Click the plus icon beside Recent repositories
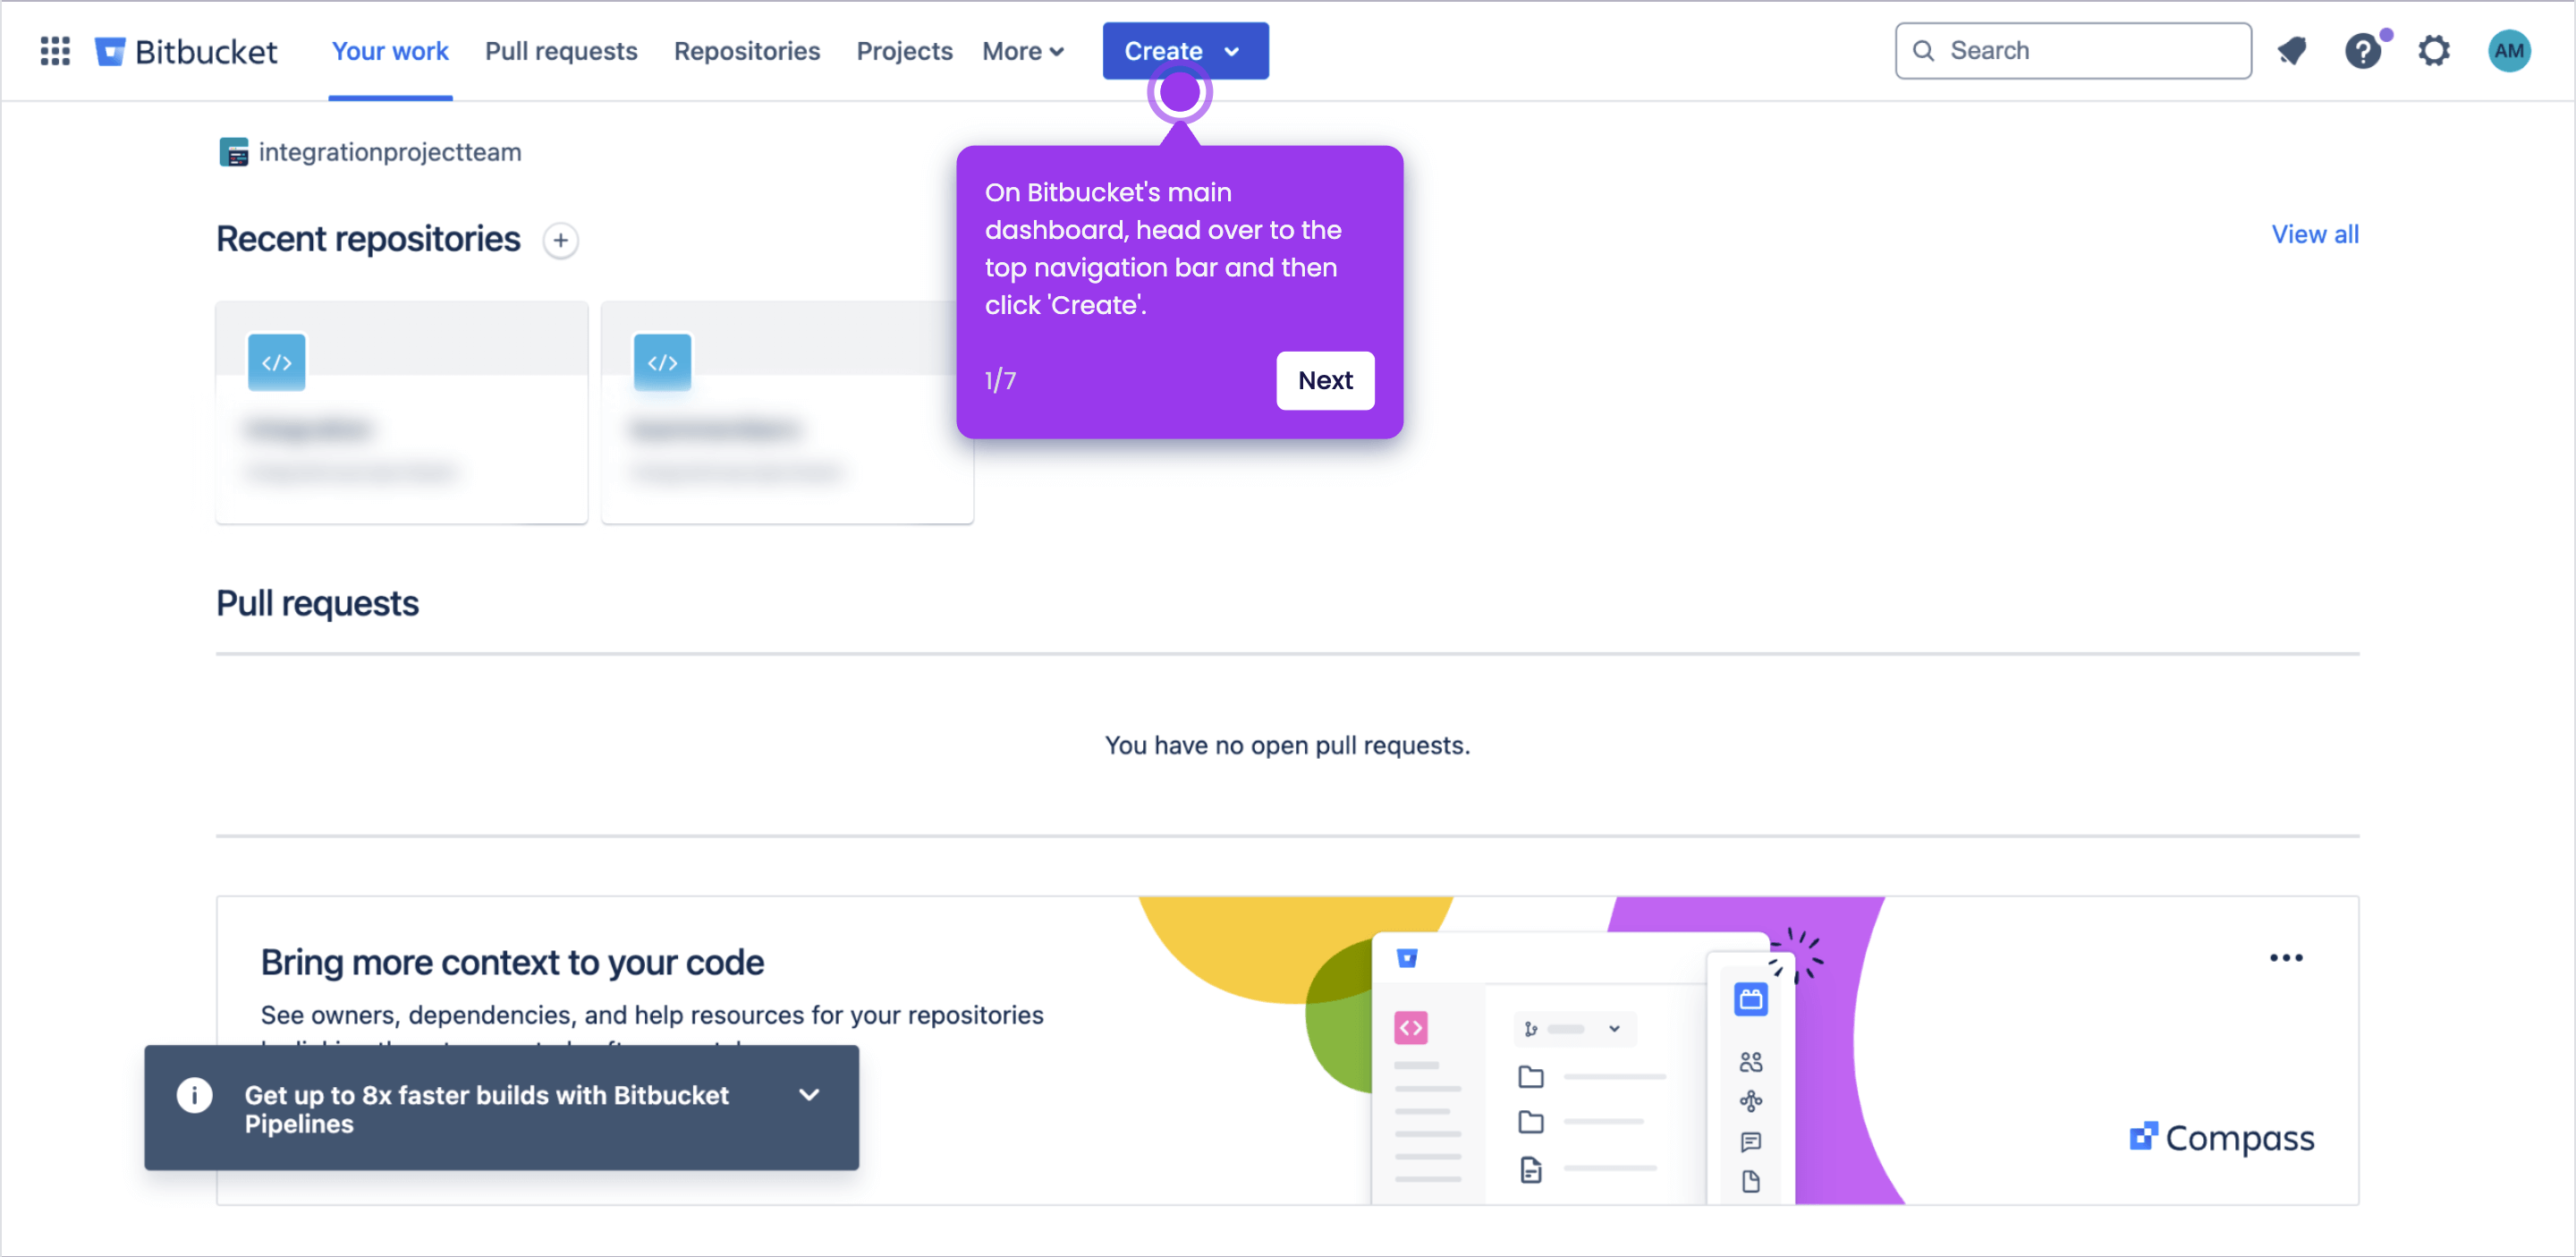This screenshot has width=2576, height=1257. (x=561, y=240)
